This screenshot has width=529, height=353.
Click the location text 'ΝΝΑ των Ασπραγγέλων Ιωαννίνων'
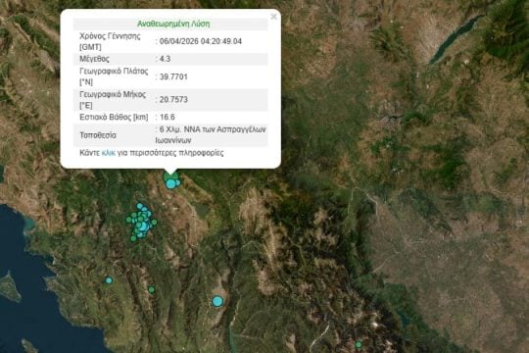point(211,134)
